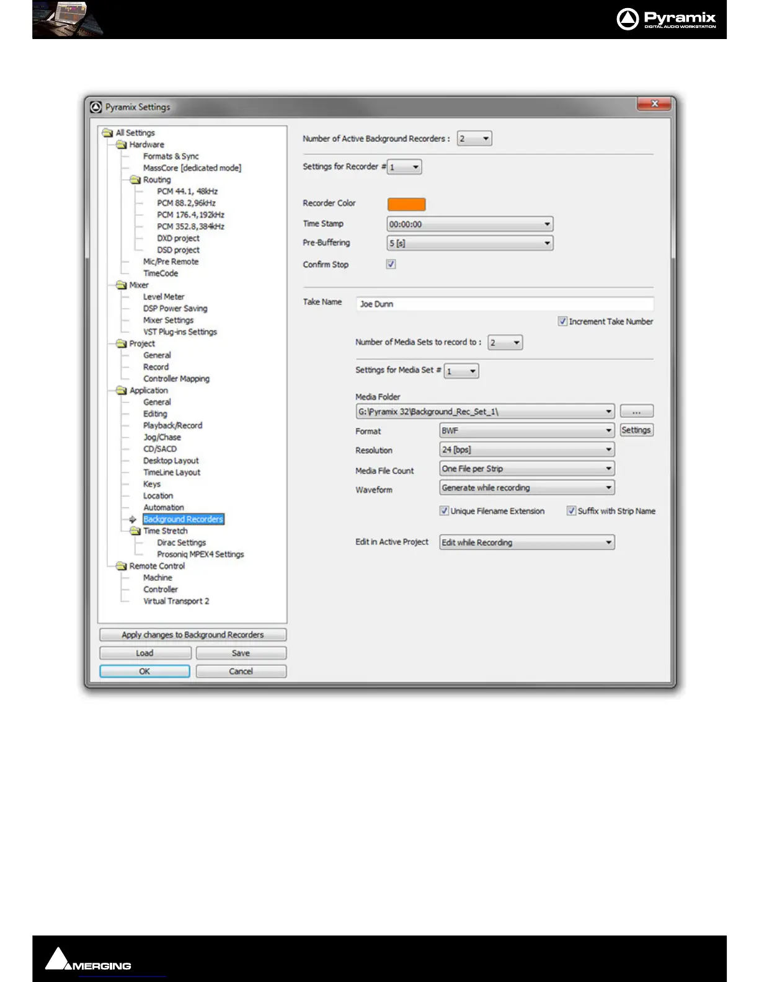
Task: Browse for Media Folder with ellipsis button
Action: coord(636,411)
